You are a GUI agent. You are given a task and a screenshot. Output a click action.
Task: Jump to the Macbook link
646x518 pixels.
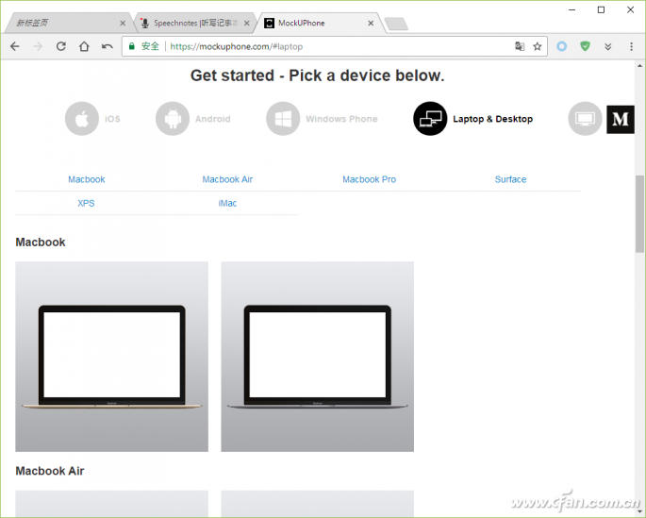tap(87, 179)
